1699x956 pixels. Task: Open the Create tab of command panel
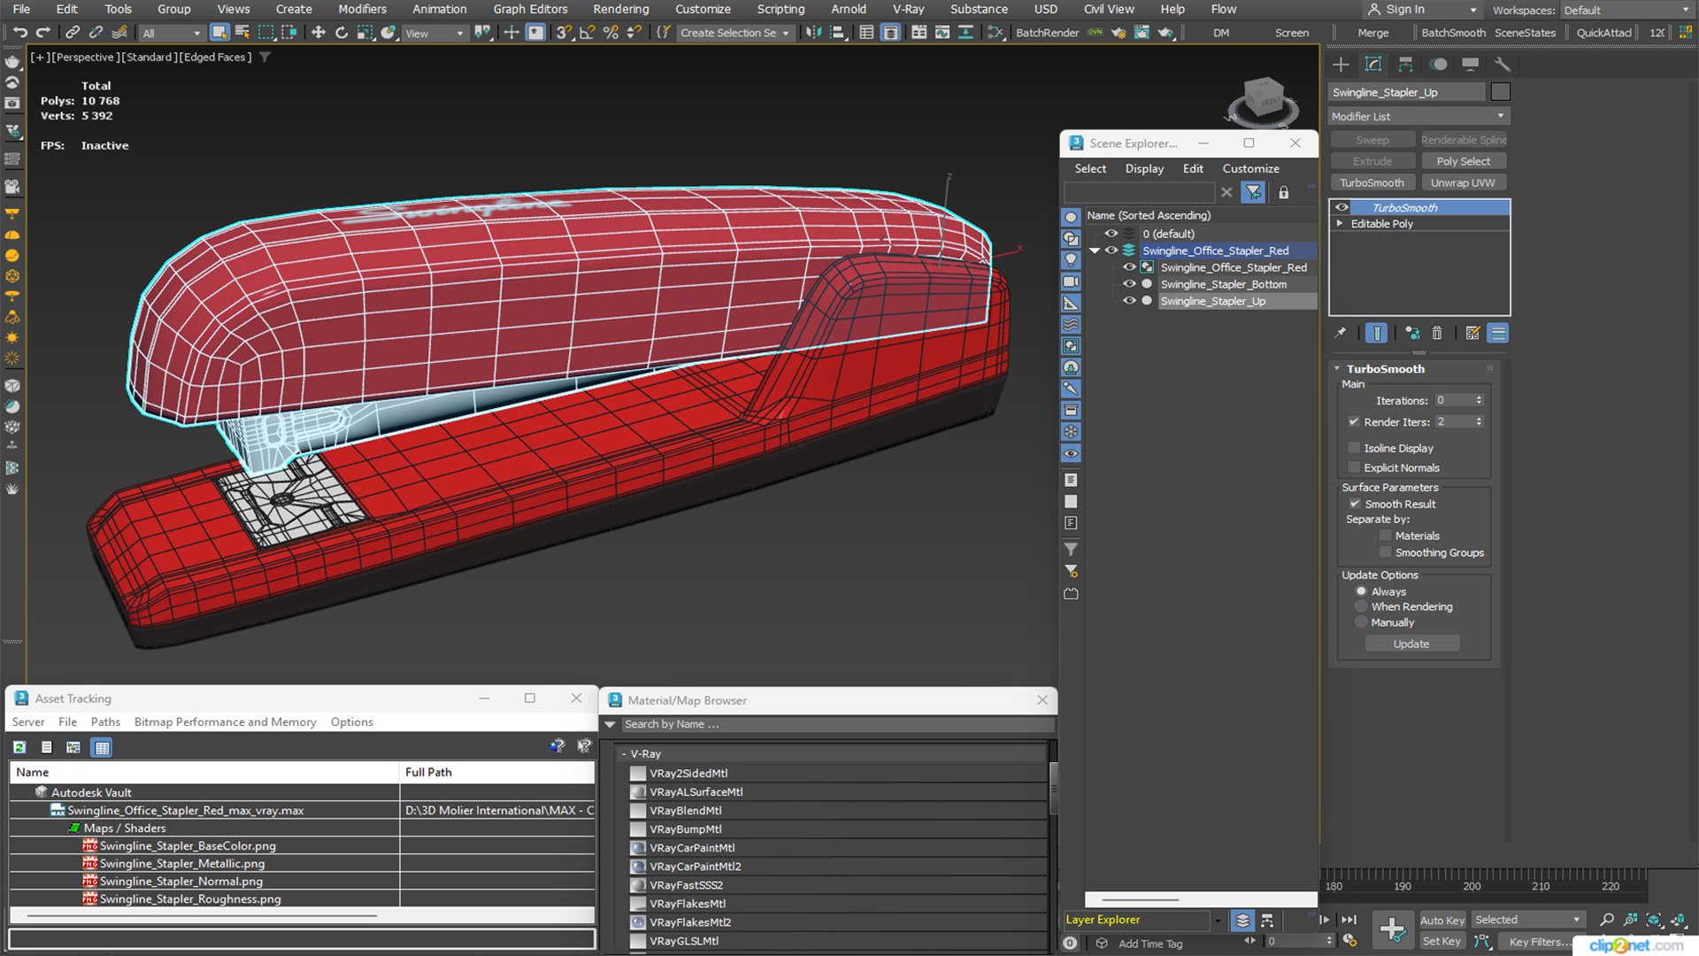(1341, 64)
